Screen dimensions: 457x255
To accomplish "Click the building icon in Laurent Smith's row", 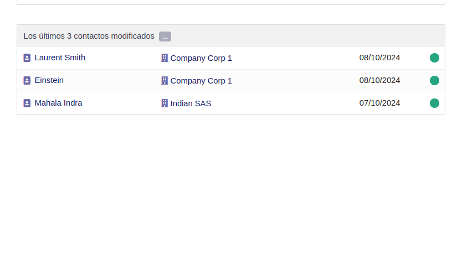I will tap(165, 58).
